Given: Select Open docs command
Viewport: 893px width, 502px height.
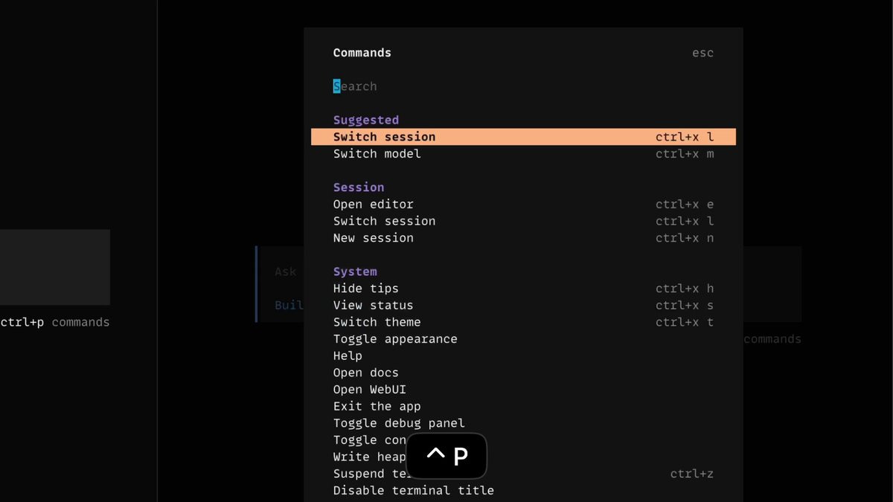Looking at the screenshot, I should [523, 373].
